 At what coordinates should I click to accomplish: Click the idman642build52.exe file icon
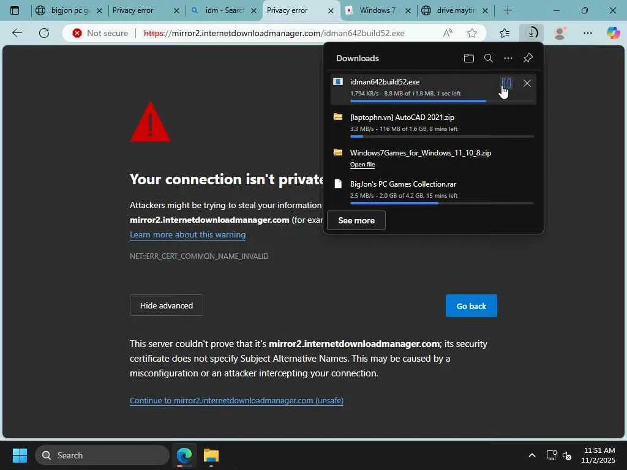pos(338,81)
